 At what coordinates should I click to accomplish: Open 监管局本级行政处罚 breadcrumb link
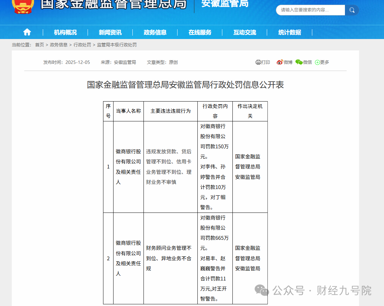117,45
